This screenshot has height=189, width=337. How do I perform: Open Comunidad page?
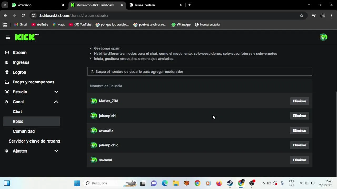24,131
